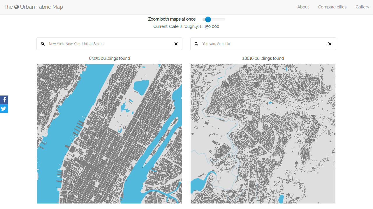This screenshot has height=209, width=373.
Task: Focus the New York city search input
Action: click(x=109, y=44)
